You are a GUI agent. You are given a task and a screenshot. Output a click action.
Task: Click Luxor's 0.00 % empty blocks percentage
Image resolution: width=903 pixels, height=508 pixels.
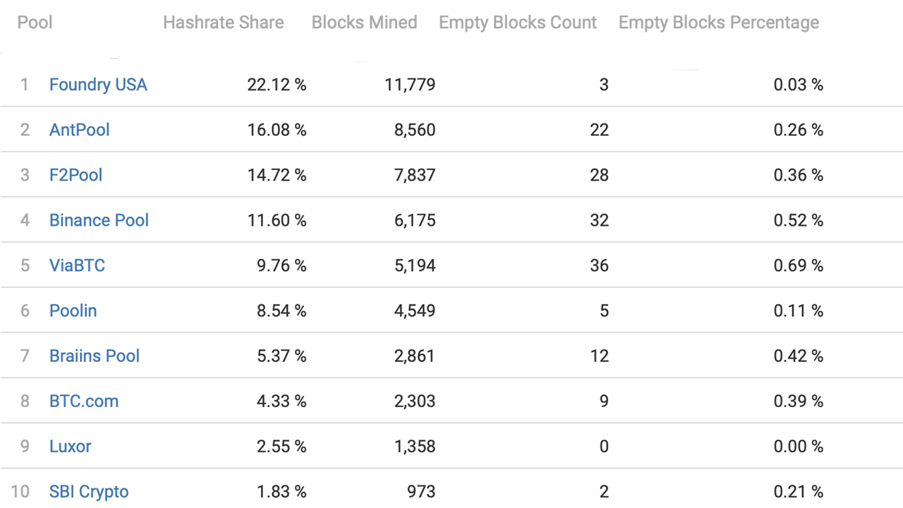tap(798, 446)
